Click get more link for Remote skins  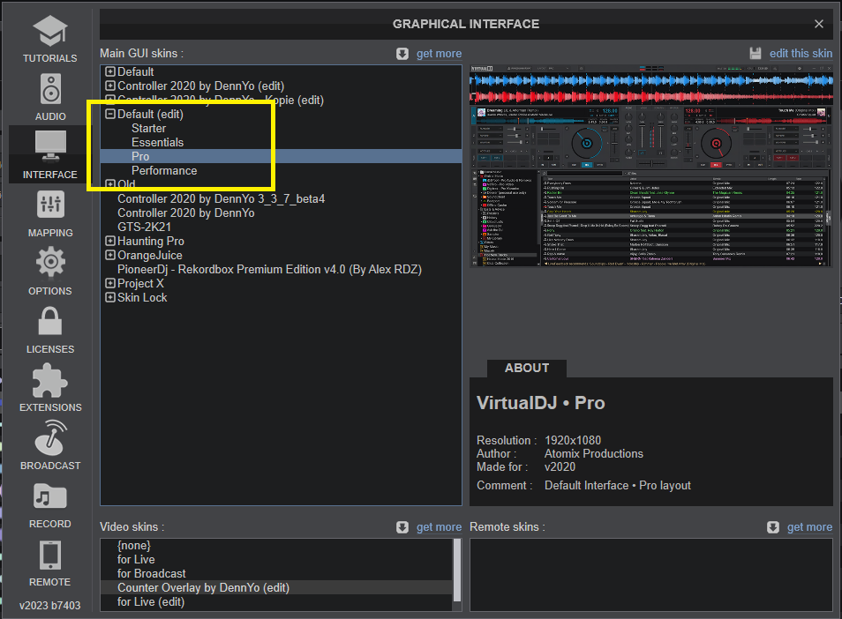tap(809, 527)
